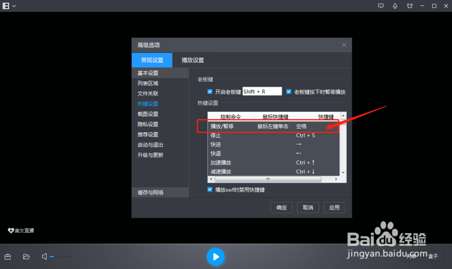Select 截图设置 in the settings sidebar
Viewport: 452px width, 269px height.
(x=147, y=114)
